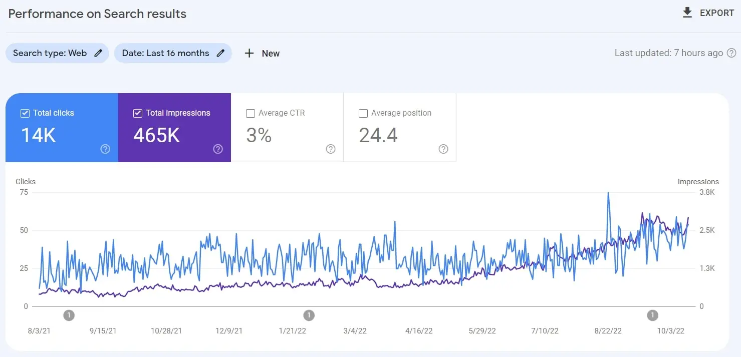741x357 pixels.
Task: Open the help icon on Total clicks card
Action: click(105, 149)
